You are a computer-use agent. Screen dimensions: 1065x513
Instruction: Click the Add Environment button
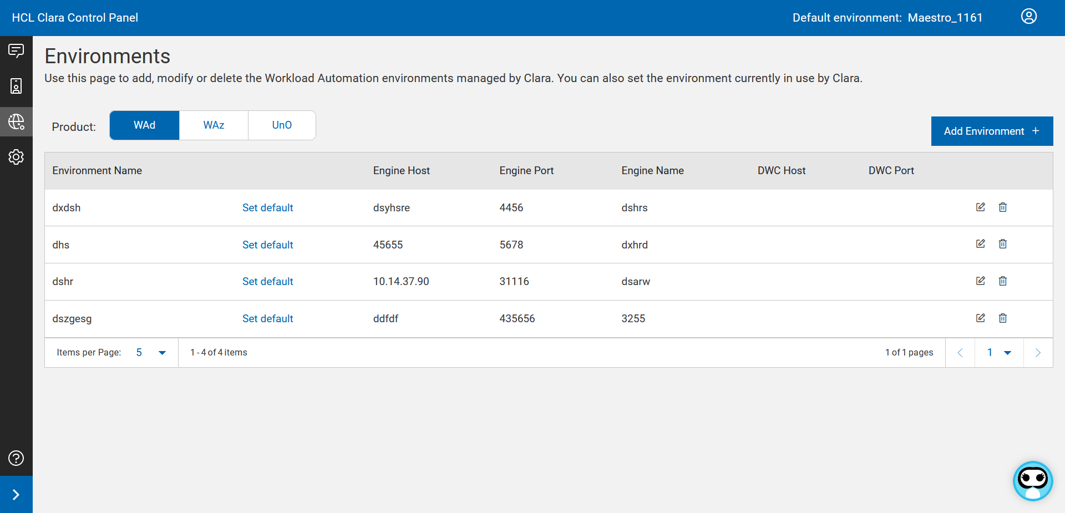click(991, 131)
